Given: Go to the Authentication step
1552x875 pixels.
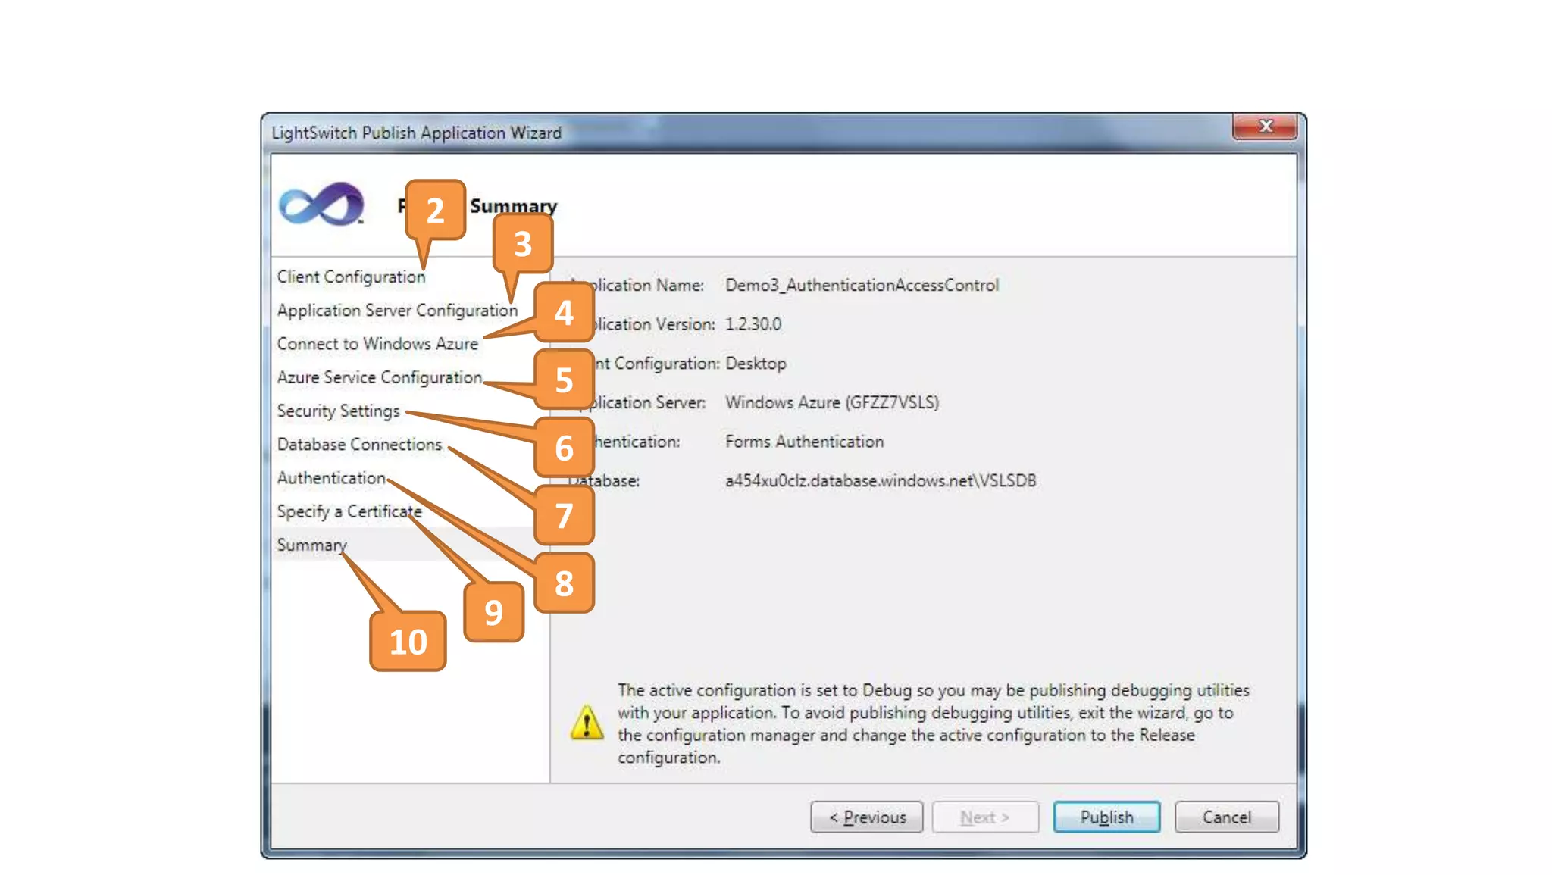Looking at the screenshot, I should 331,478.
